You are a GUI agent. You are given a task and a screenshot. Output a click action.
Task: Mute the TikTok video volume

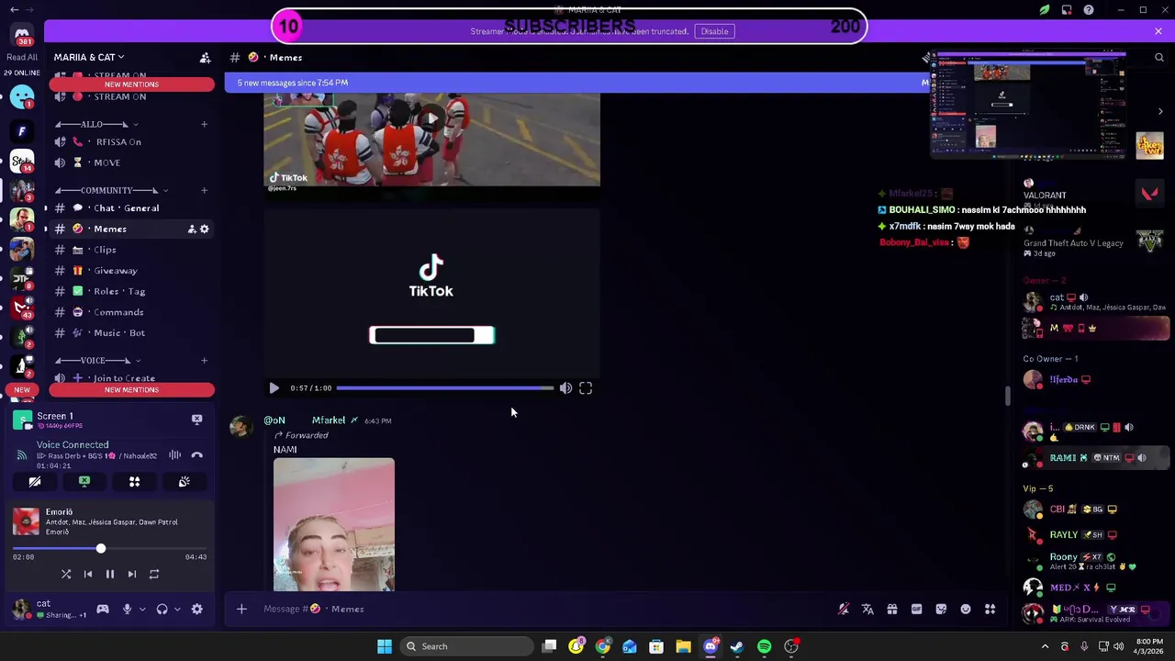point(565,388)
